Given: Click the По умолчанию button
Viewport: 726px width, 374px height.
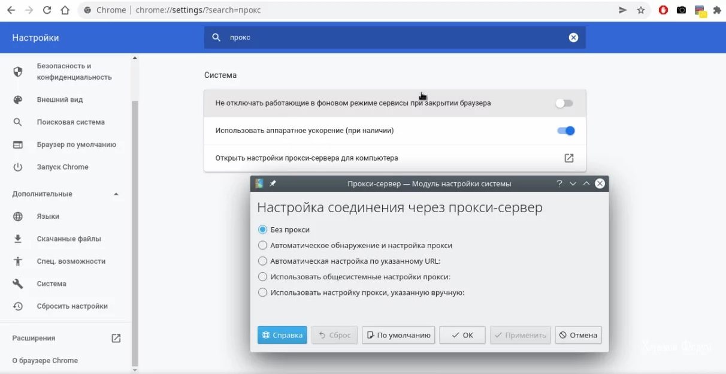Looking at the screenshot, I should tap(398, 335).
